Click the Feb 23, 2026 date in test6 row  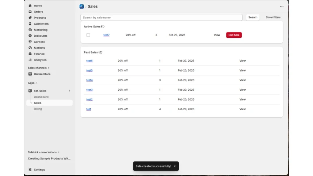186,61
